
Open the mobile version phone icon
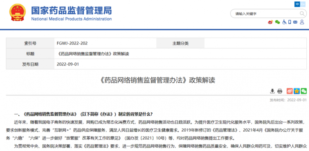290,22
